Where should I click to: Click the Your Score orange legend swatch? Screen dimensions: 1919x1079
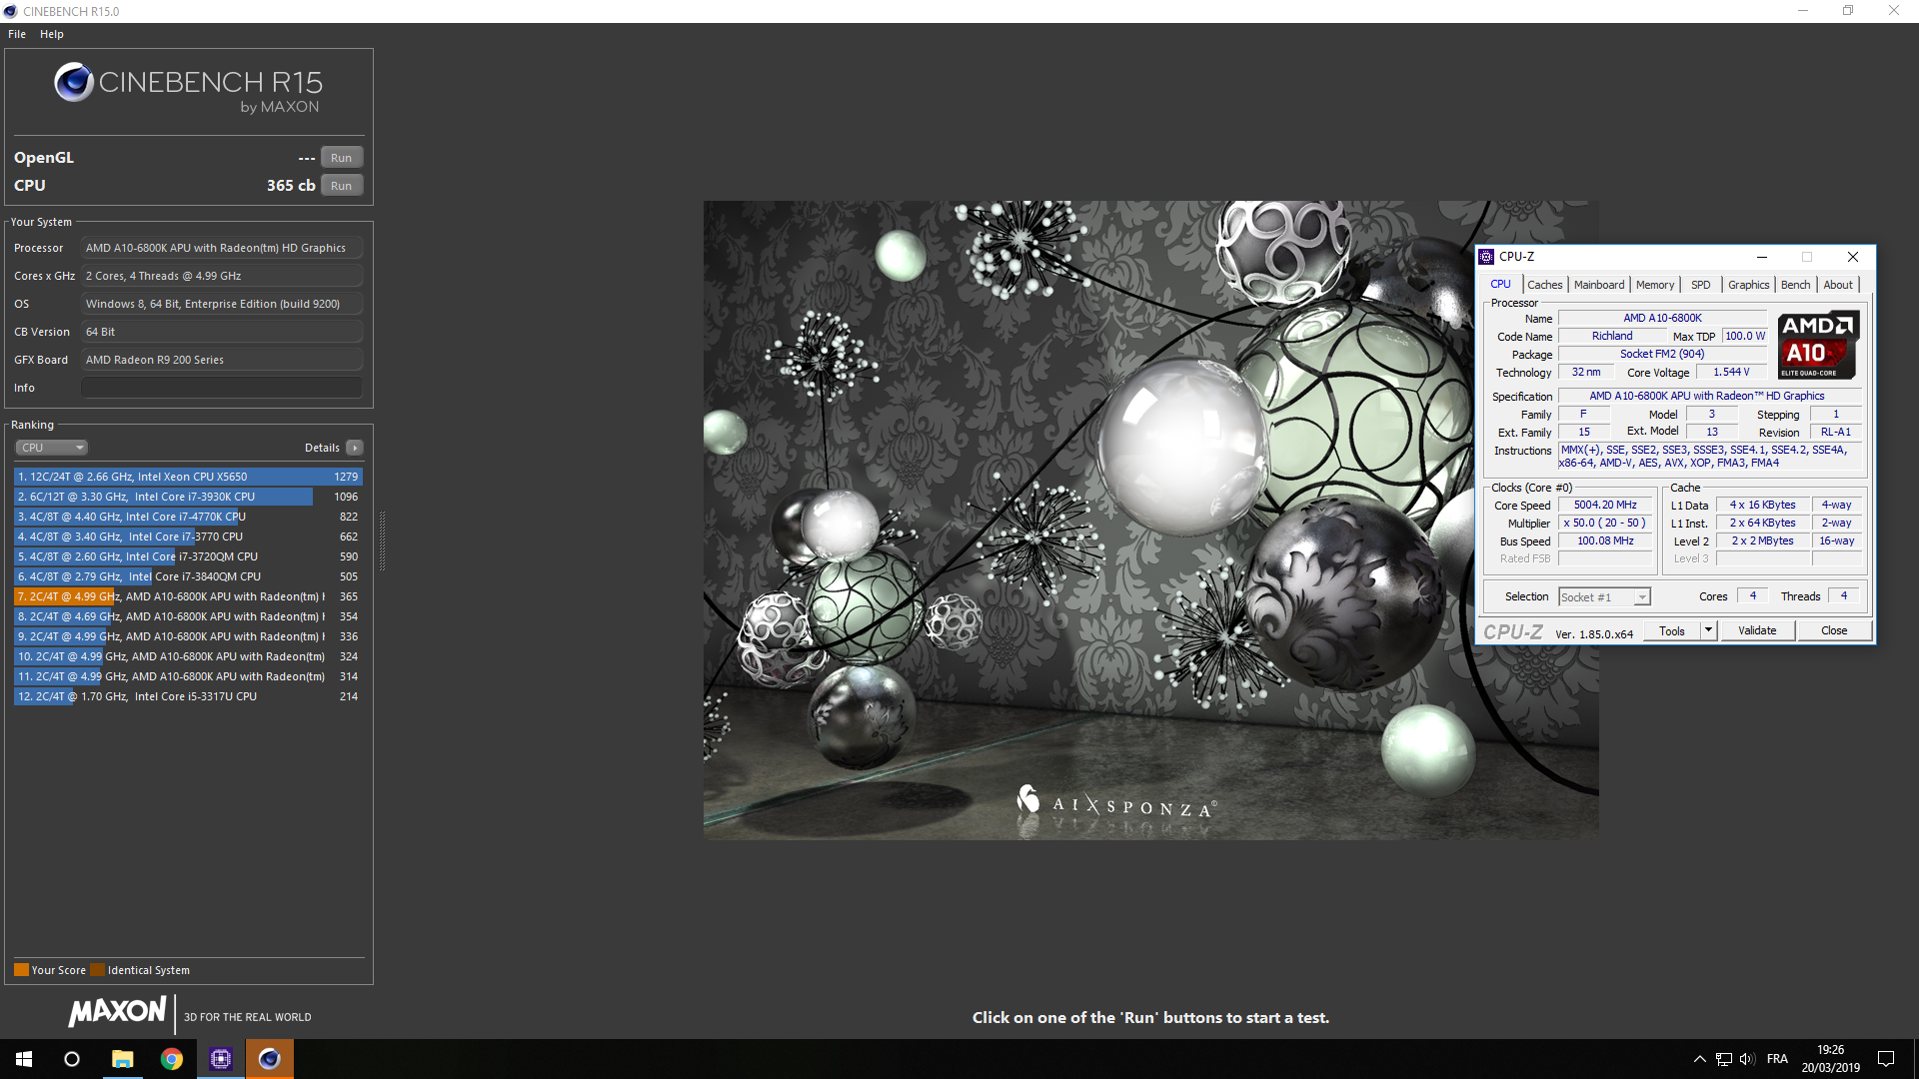(x=21, y=970)
